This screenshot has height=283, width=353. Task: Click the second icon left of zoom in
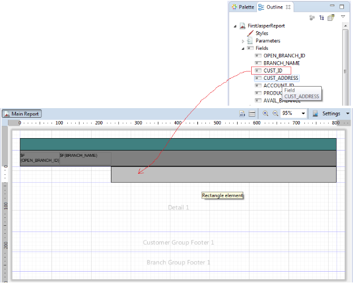pos(242,114)
